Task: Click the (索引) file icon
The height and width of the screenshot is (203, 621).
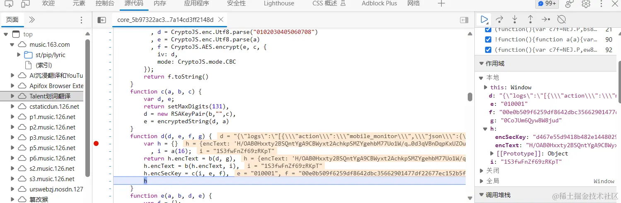Action: tap(28, 65)
